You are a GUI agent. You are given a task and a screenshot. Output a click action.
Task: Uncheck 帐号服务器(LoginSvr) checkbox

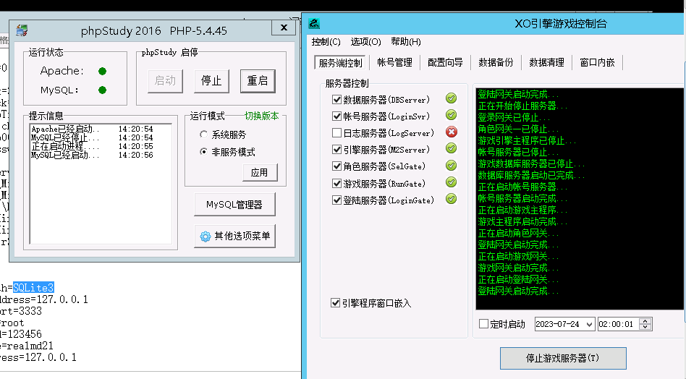click(x=337, y=116)
